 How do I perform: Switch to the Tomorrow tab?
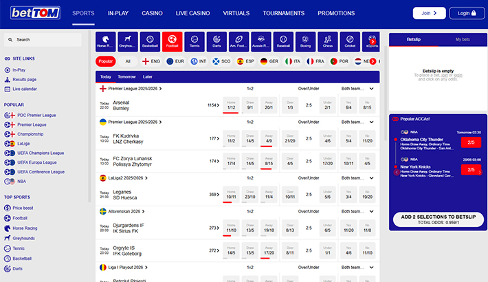coord(126,76)
